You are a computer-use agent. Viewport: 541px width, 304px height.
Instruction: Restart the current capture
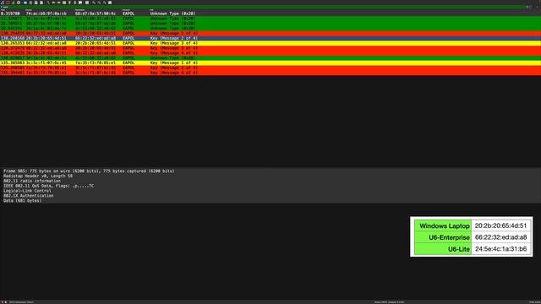pyautogui.click(x=14, y=3)
